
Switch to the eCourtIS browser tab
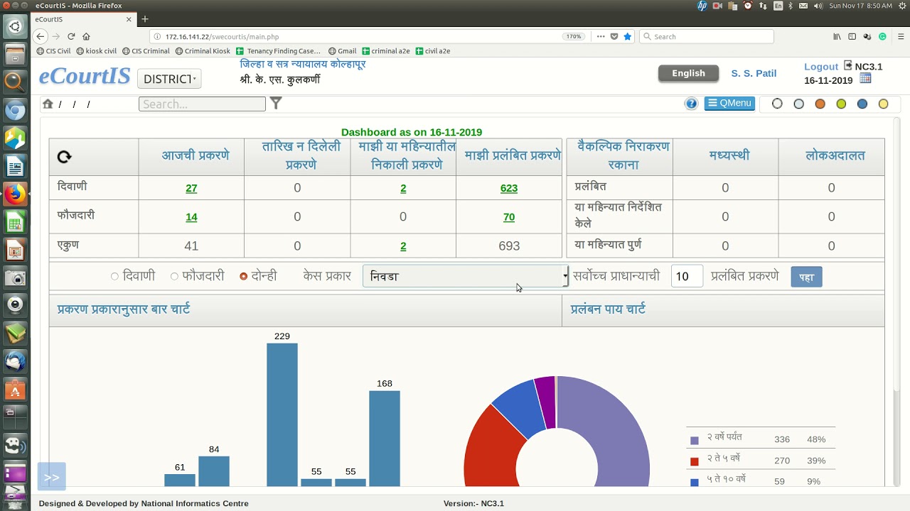(x=82, y=19)
